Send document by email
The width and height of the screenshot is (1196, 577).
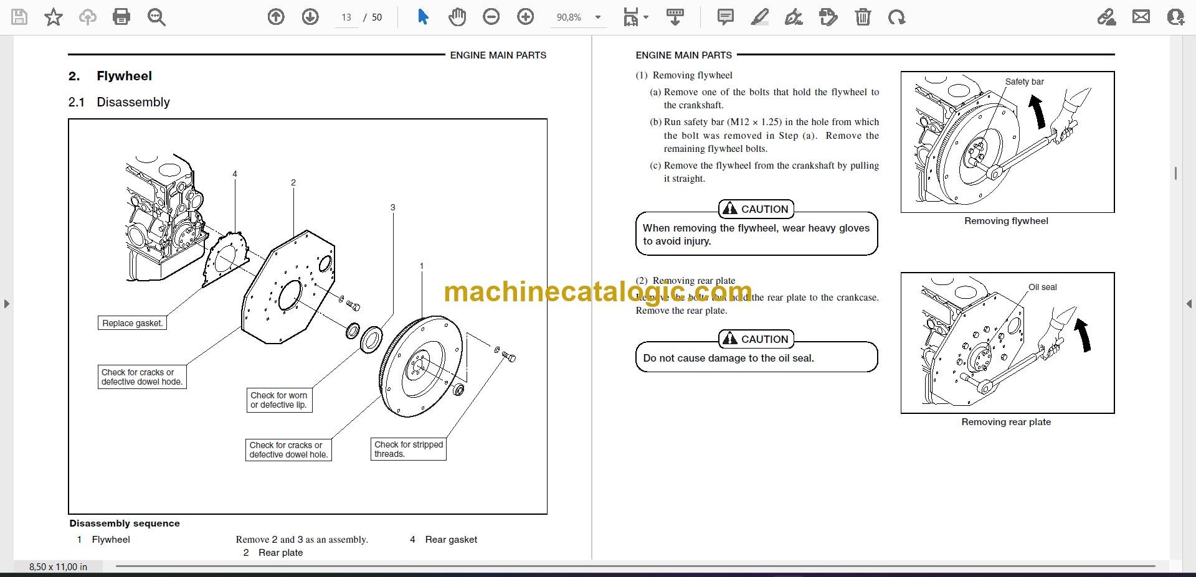[1141, 17]
